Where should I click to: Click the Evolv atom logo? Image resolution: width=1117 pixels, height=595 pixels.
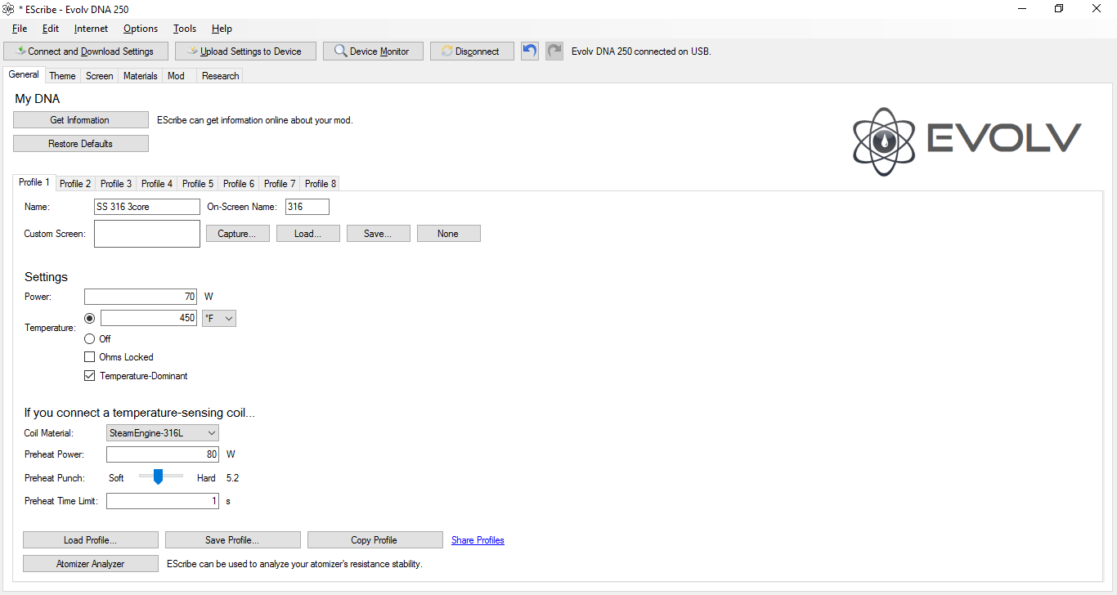click(x=883, y=142)
